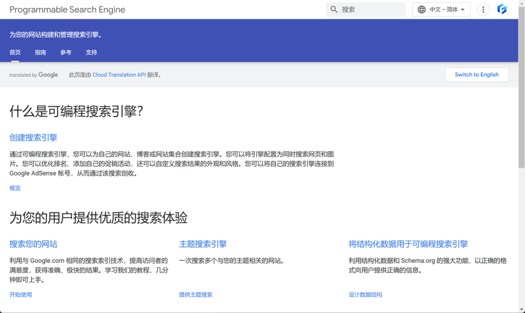Open the 将结构化数据用于可编程搜索引擎 link

point(408,243)
